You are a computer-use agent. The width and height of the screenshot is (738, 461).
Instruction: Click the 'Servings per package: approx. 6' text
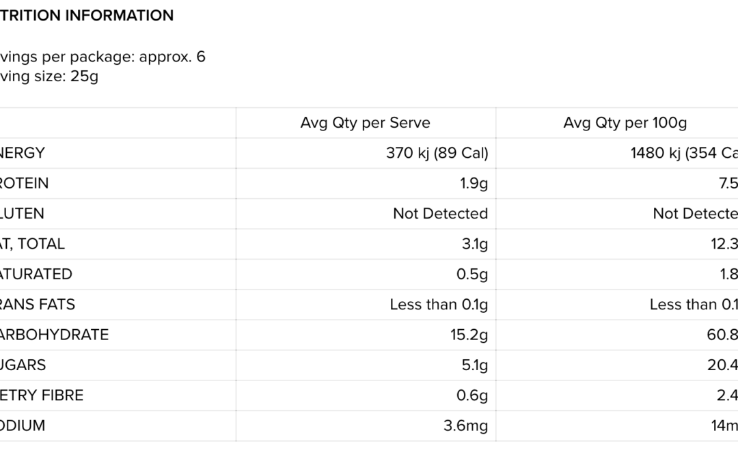click(102, 57)
